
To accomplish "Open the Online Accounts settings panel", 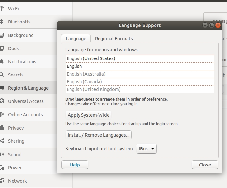I will point(25,115).
